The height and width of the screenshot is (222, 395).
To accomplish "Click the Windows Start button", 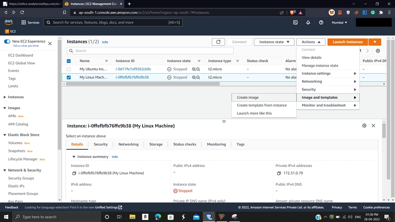I will (6, 217).
